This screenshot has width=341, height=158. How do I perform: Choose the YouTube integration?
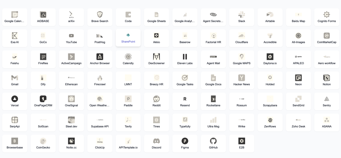pos(71,38)
